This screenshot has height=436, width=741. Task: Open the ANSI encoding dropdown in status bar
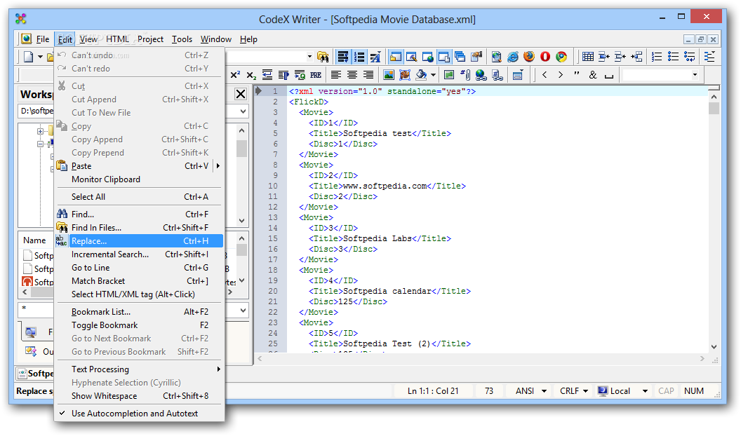coord(544,391)
